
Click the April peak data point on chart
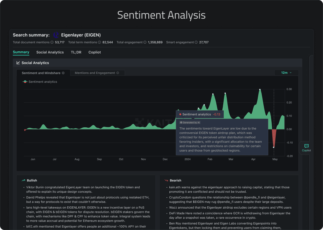260,89
